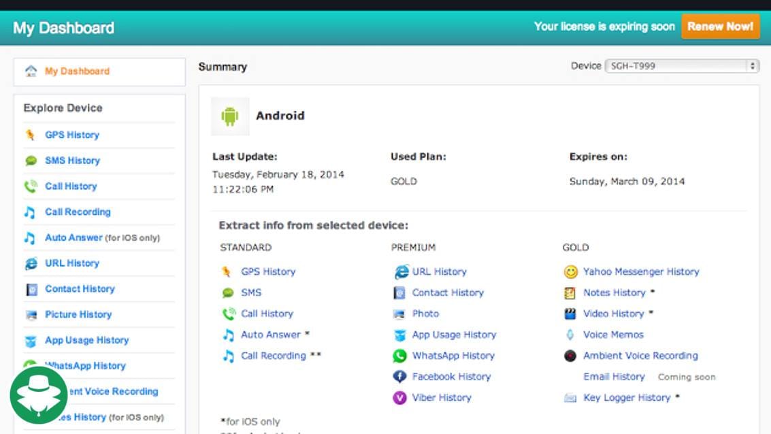Click the WhatsApp History green icon

click(x=400, y=355)
